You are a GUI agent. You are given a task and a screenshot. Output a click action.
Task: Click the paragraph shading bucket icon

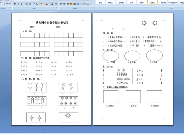pos(83,4)
